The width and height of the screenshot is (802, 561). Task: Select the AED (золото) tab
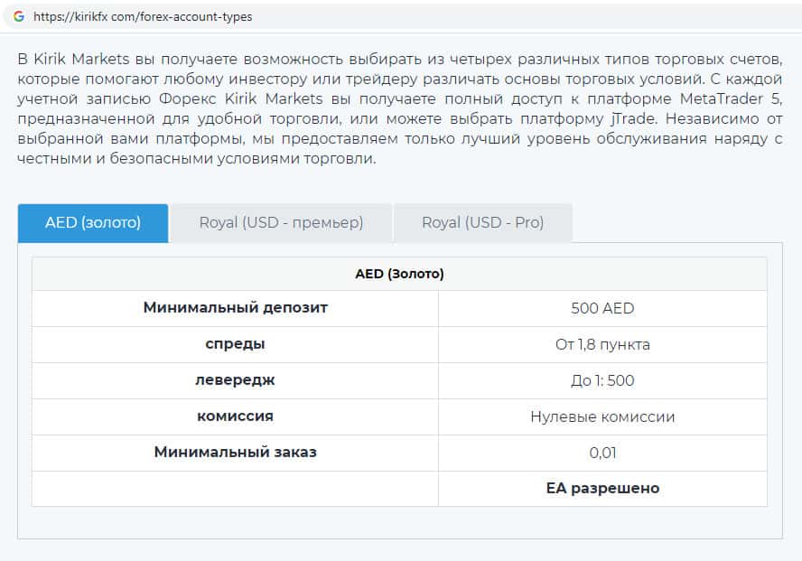tap(93, 222)
